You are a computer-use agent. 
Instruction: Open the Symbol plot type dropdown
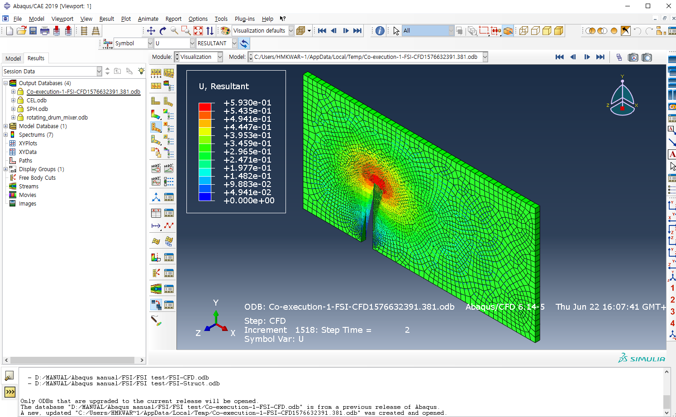[150, 43]
